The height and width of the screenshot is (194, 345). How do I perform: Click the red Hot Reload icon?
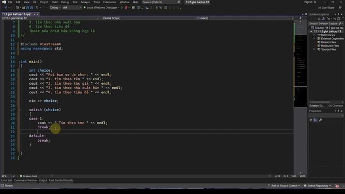[x=126, y=8]
